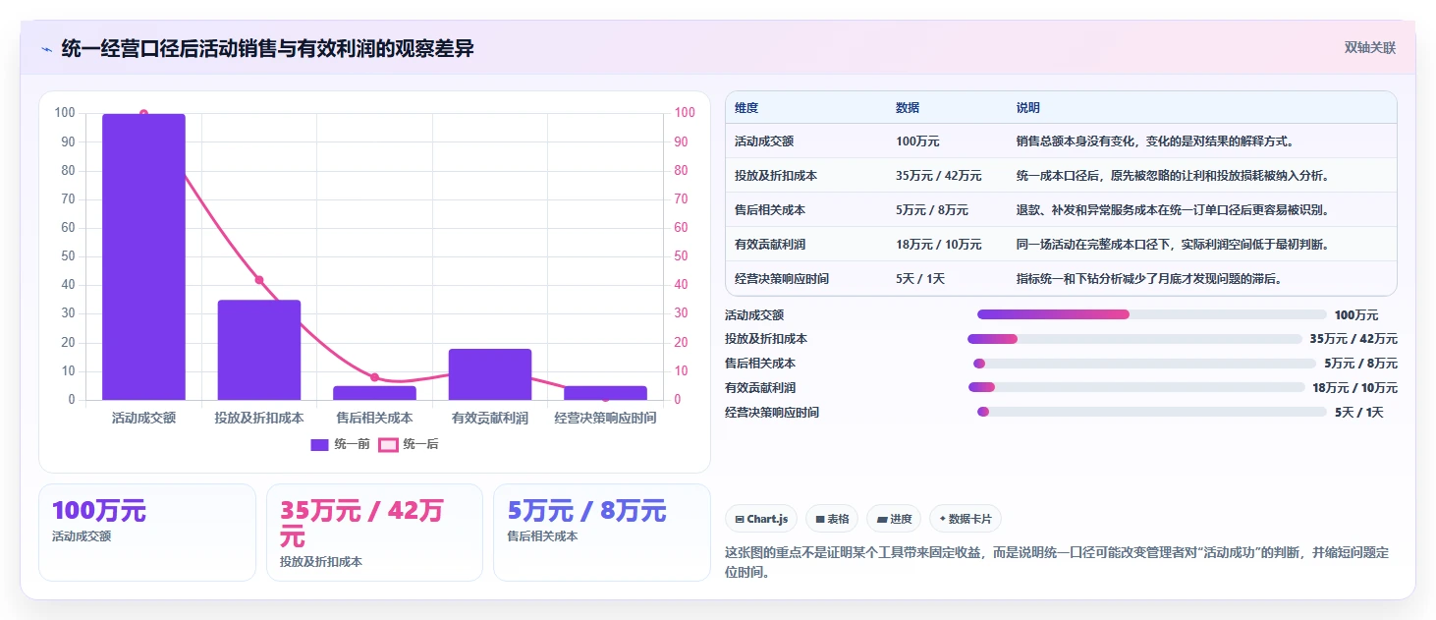Click the Chart.js tag

pos(761,519)
